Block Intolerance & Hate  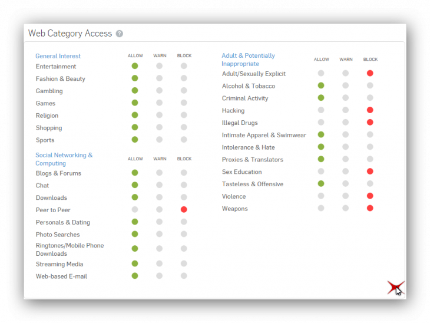[x=370, y=147]
